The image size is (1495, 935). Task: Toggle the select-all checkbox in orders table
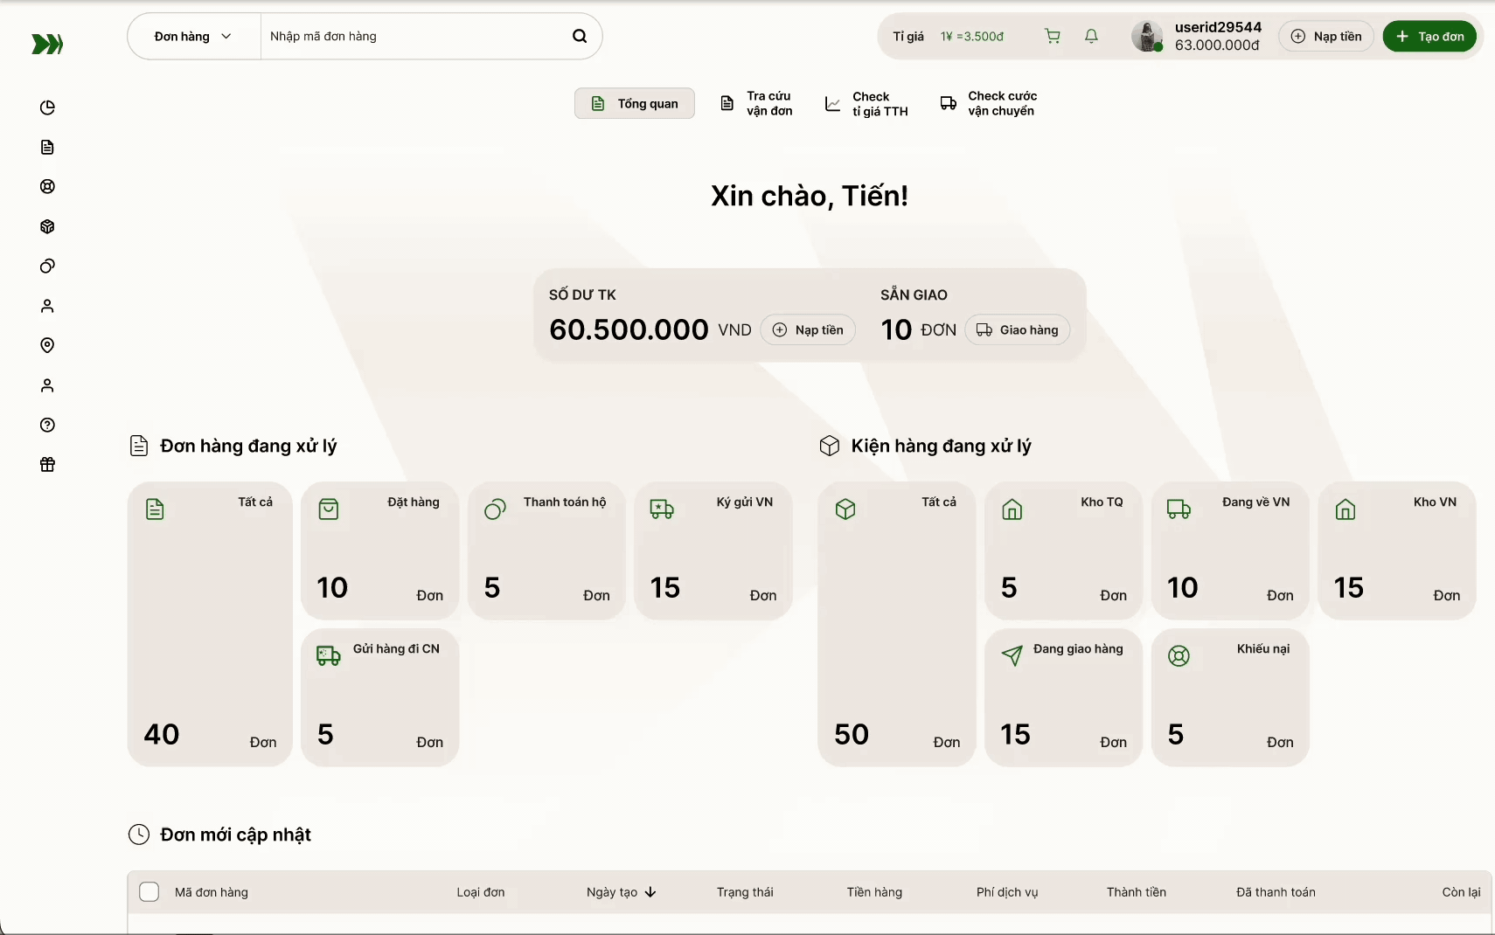pos(149,891)
